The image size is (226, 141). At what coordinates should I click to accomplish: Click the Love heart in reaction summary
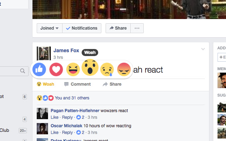[x=51, y=98]
